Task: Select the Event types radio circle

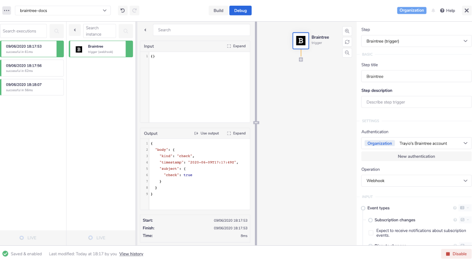Action: tap(363, 208)
